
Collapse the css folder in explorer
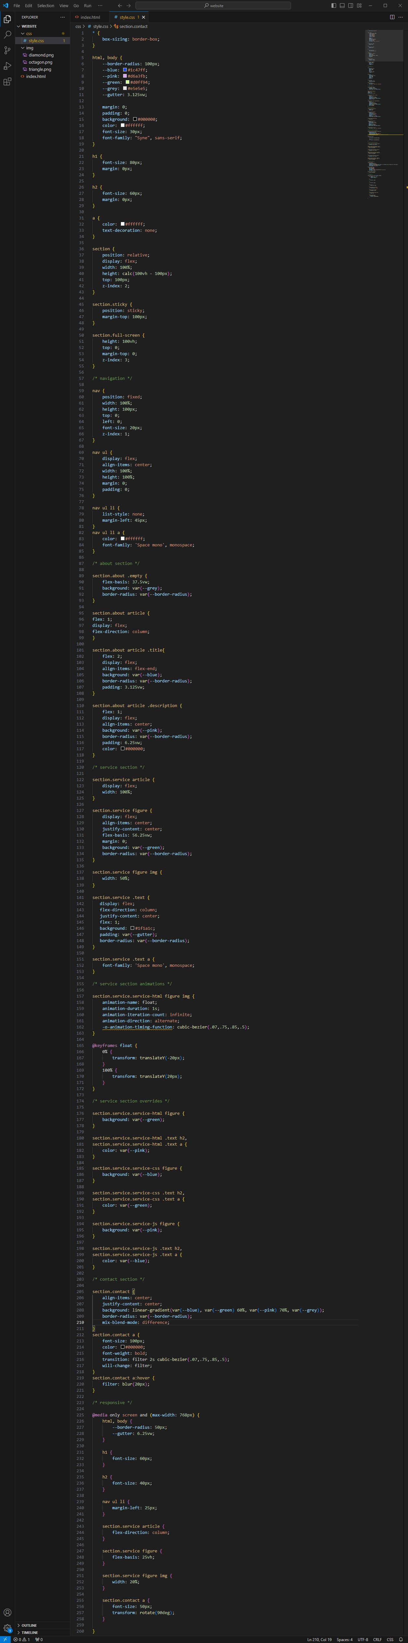click(x=29, y=34)
